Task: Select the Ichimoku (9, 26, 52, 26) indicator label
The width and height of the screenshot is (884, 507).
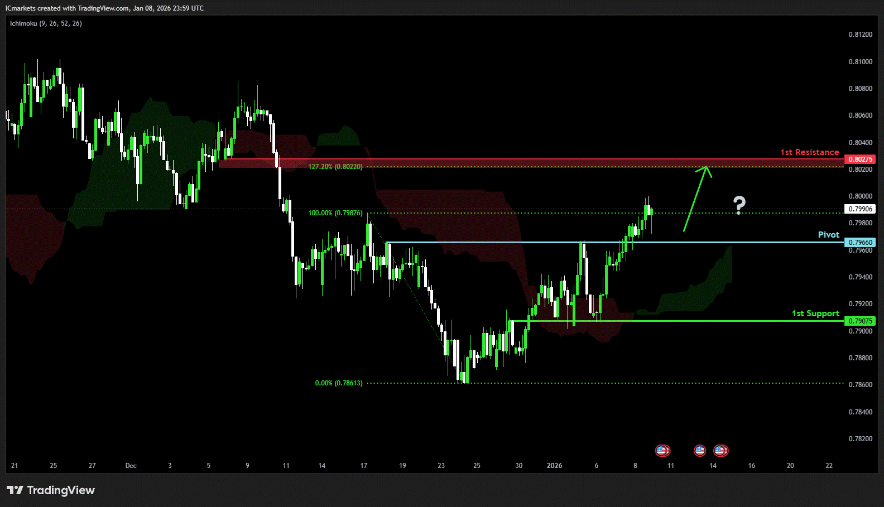Action: coord(46,23)
